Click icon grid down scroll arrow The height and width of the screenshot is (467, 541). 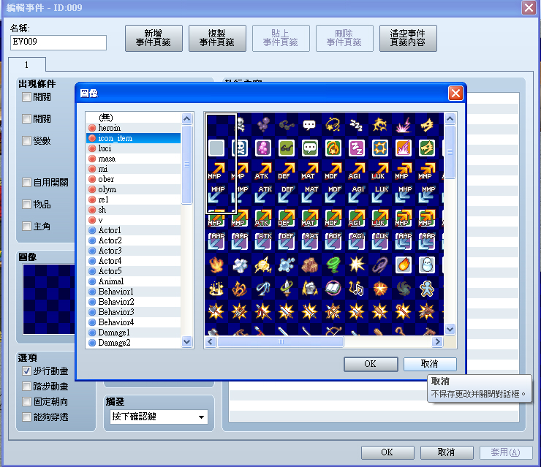tap(450, 329)
